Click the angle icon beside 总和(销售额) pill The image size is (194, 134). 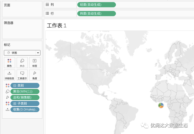point(8,98)
